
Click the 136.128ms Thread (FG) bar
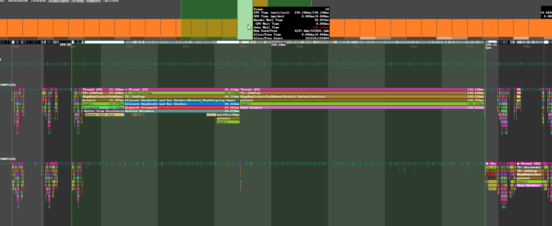(x=362, y=89)
